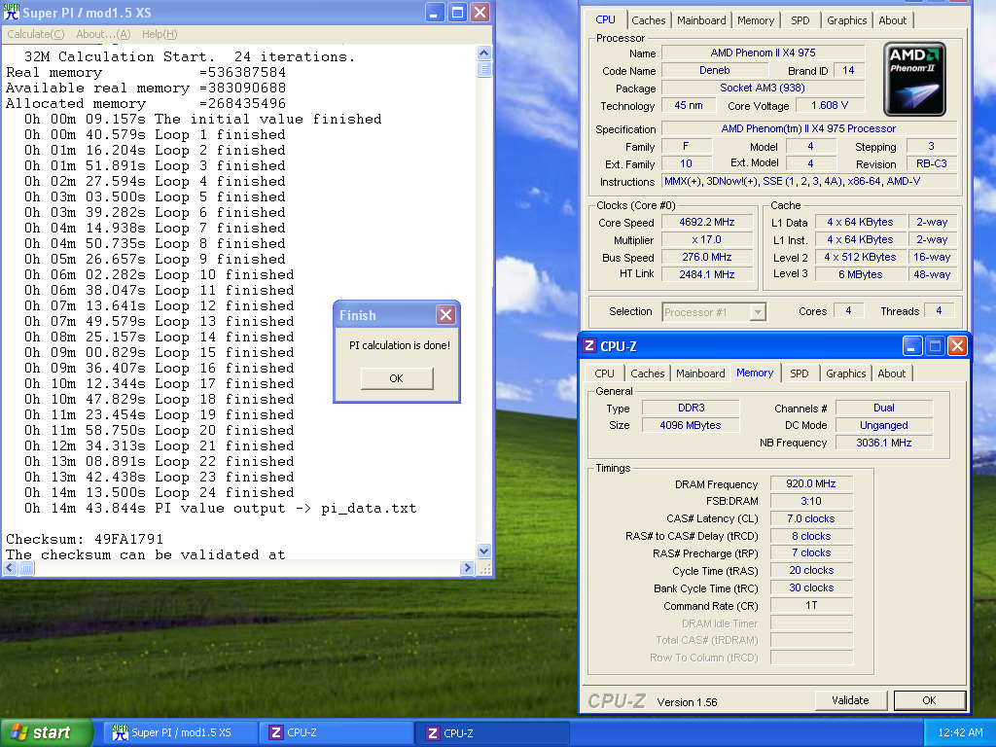Click the Code Name value Deneb
The width and height of the screenshot is (996, 747).
coord(715,70)
